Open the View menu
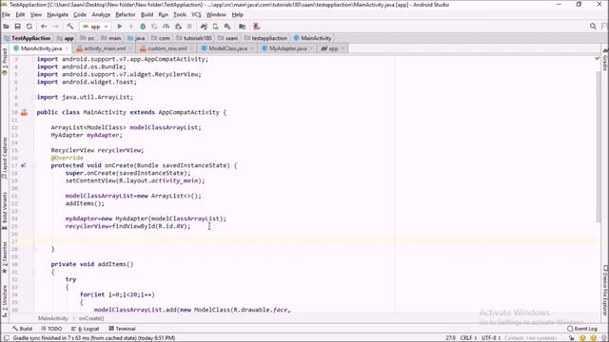This screenshot has width=609, height=342. [36, 14]
